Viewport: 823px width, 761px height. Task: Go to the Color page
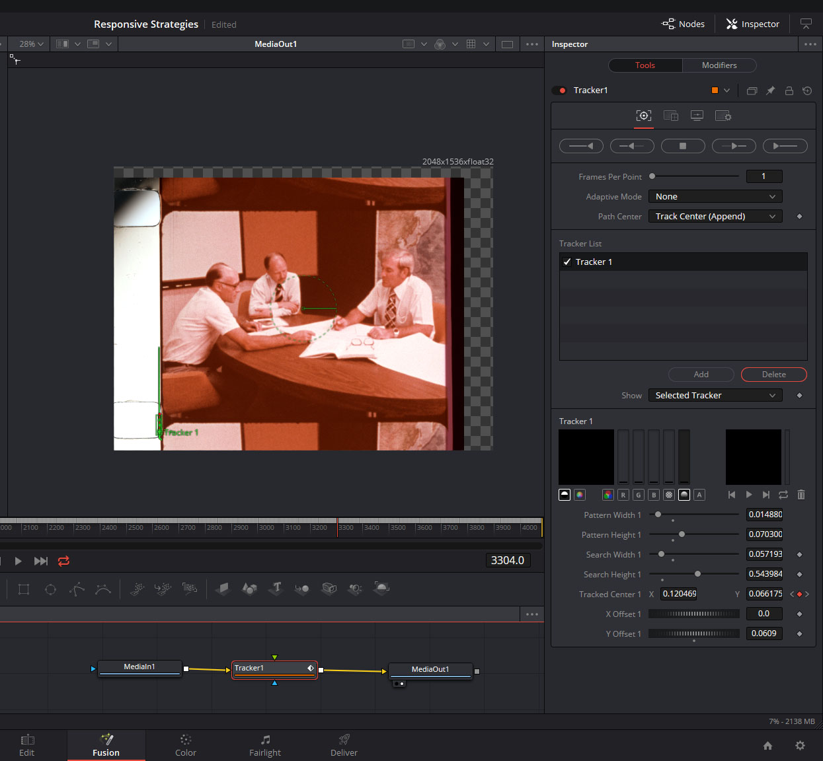click(x=186, y=746)
